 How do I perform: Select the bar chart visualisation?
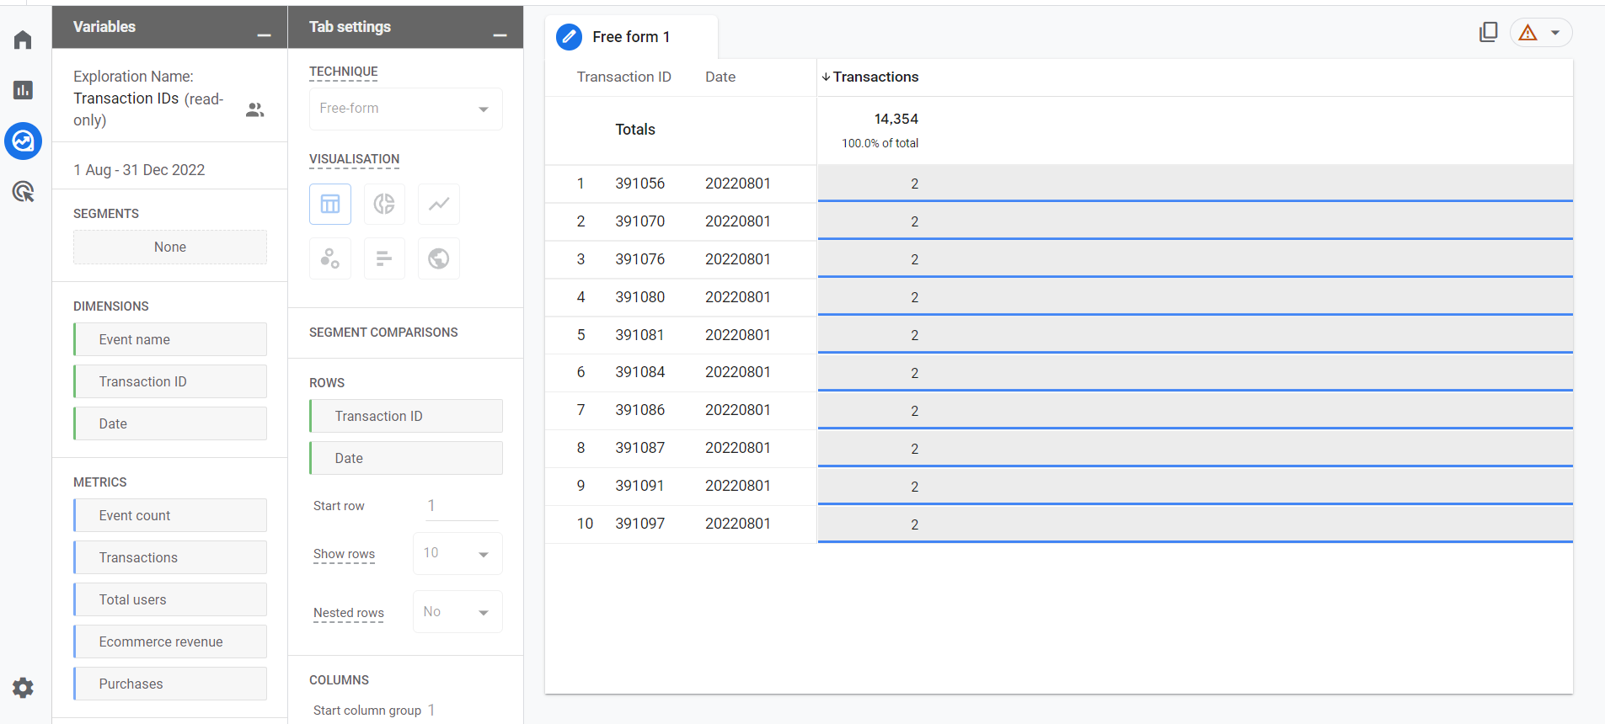[x=384, y=258]
